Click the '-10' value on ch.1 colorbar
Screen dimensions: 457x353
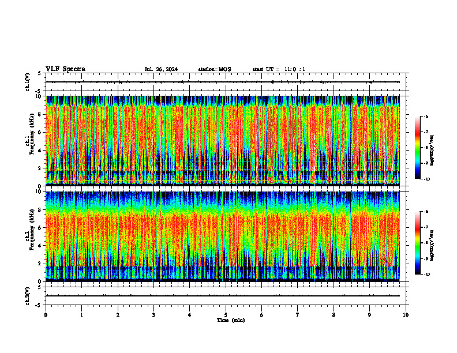click(426, 179)
